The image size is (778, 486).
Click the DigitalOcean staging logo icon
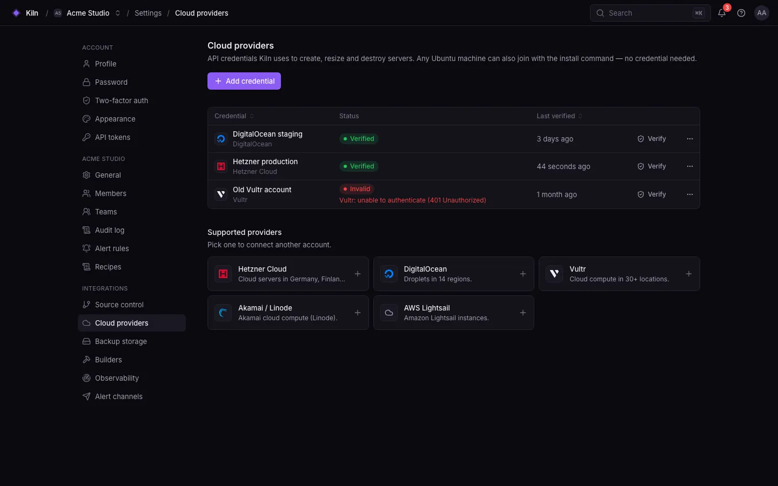click(x=221, y=139)
